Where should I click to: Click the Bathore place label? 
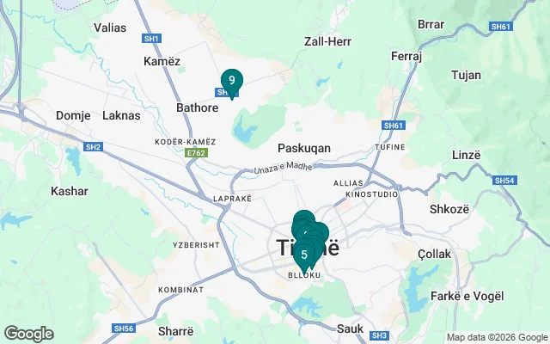(197, 107)
